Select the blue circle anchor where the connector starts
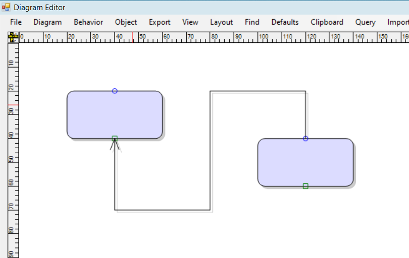 click(x=305, y=139)
